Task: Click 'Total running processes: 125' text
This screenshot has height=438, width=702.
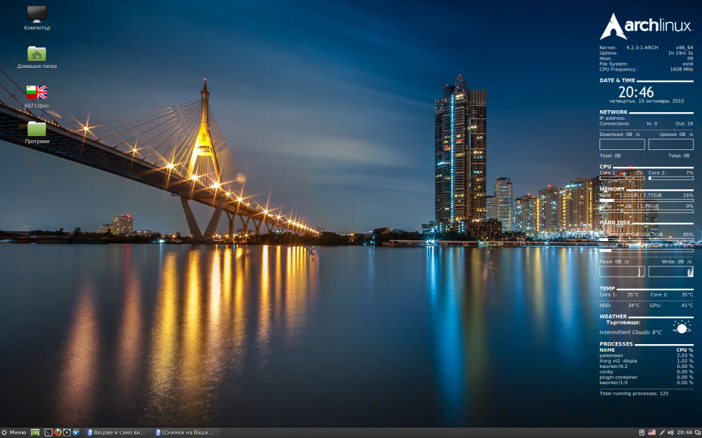Action: point(634,394)
